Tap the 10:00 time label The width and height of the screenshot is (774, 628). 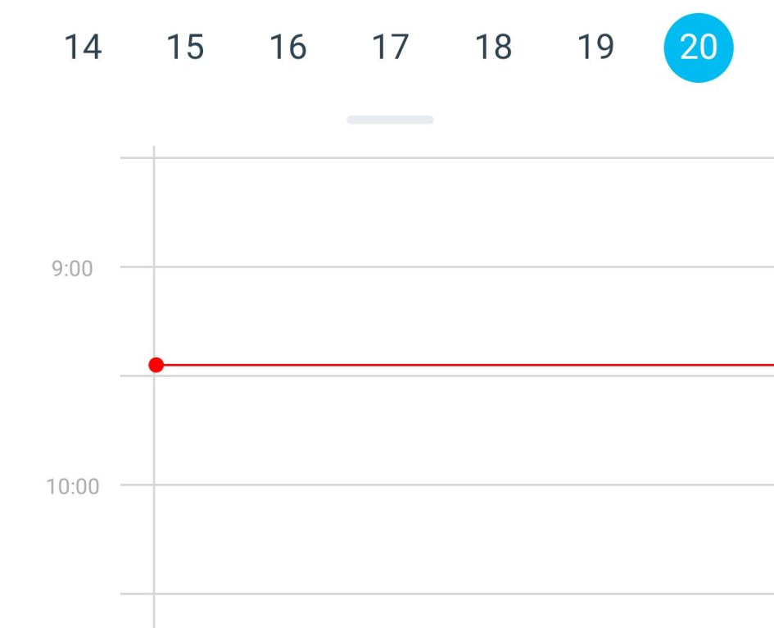click(x=75, y=485)
